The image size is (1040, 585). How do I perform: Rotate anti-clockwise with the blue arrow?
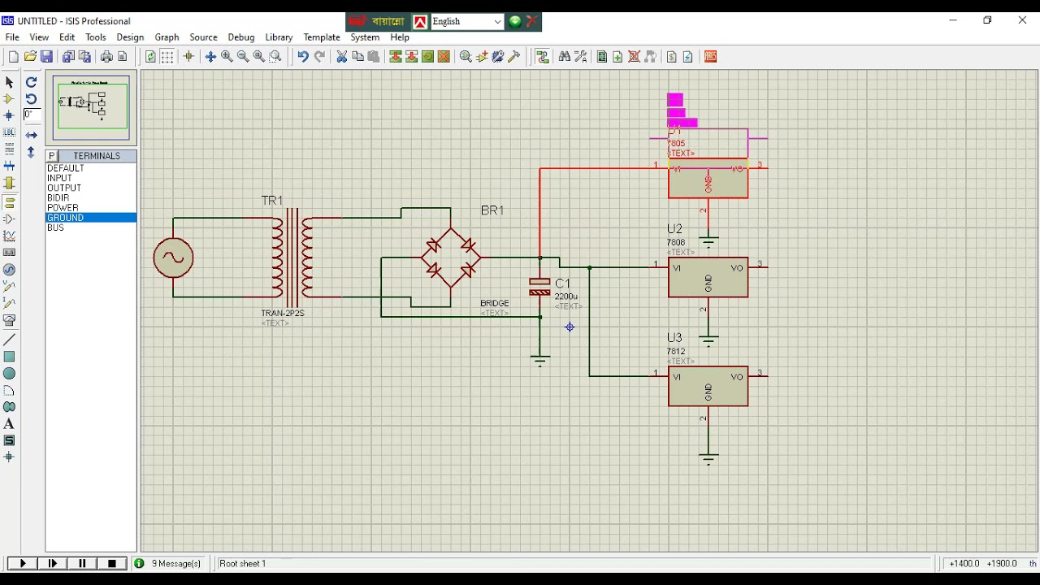31,99
